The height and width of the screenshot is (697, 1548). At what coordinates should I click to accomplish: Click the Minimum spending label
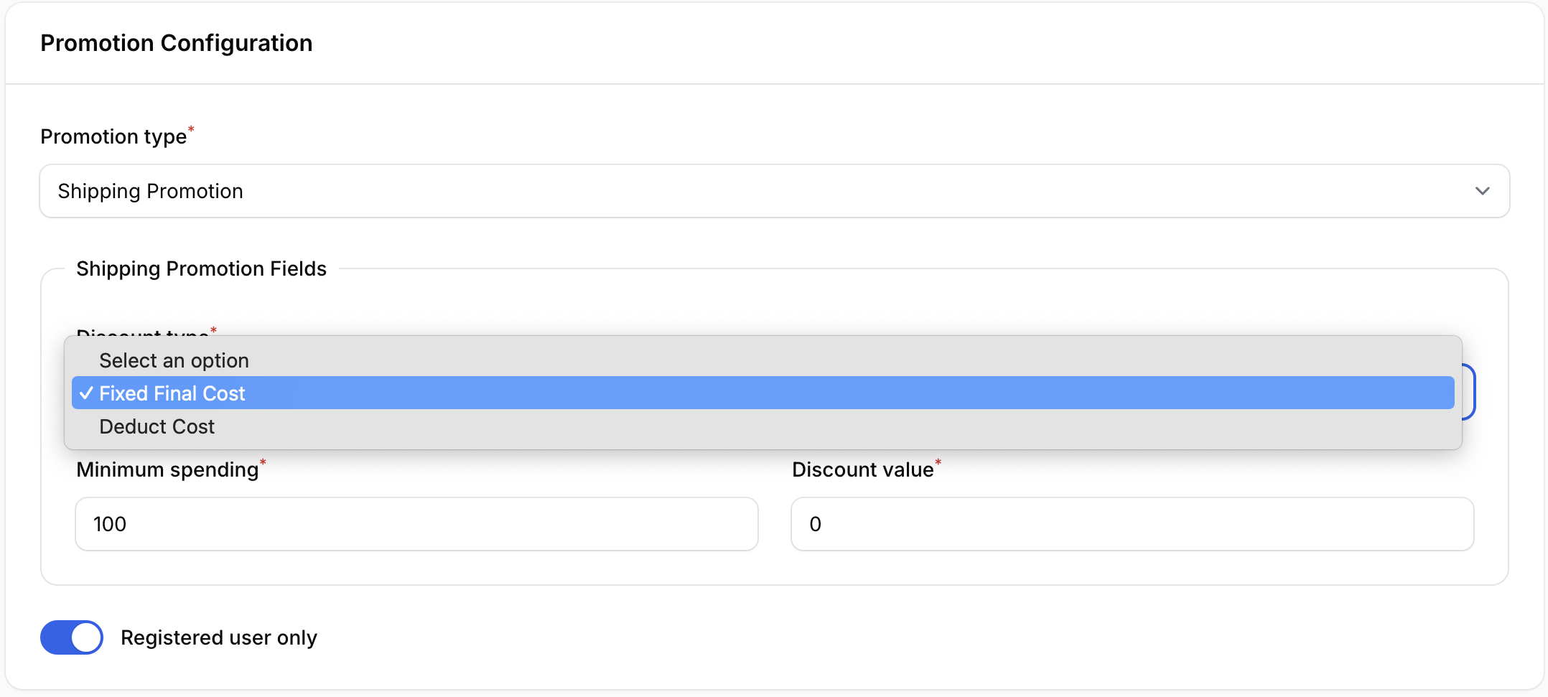click(167, 469)
